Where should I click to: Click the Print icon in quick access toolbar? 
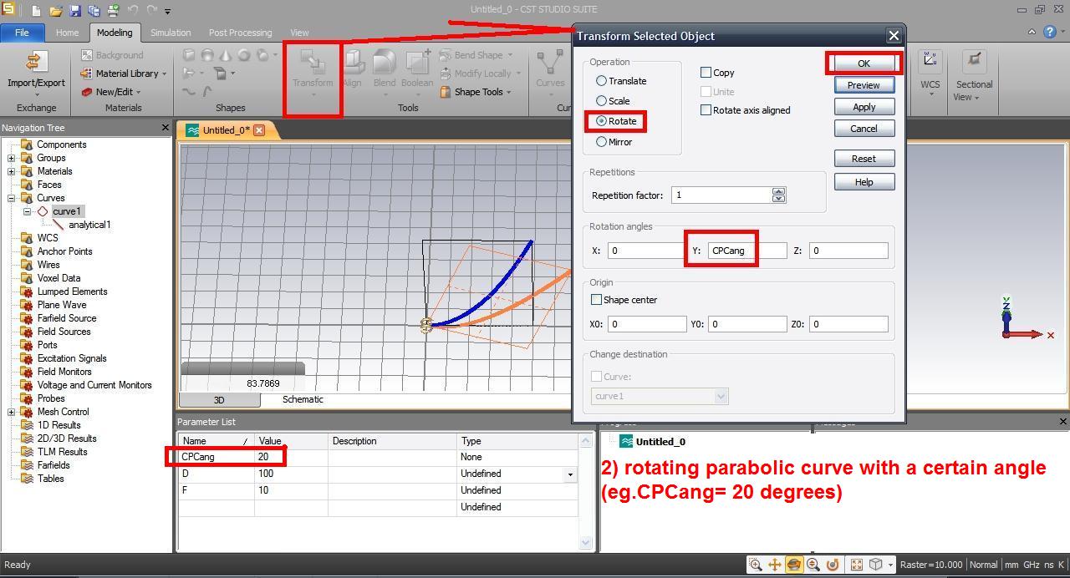113,11
